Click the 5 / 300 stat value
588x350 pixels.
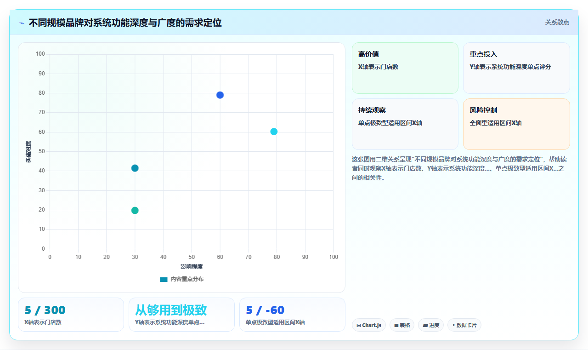[45, 310]
